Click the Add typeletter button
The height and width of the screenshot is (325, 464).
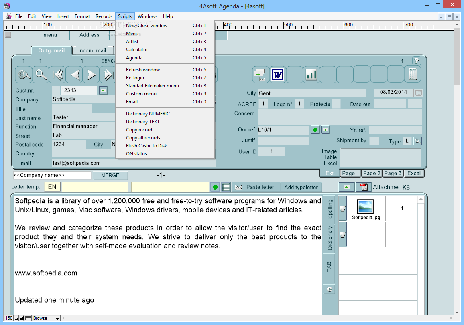tap(301, 187)
